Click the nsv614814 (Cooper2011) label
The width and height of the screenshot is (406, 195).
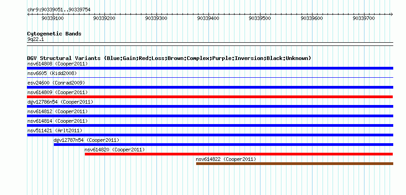click(x=57, y=121)
